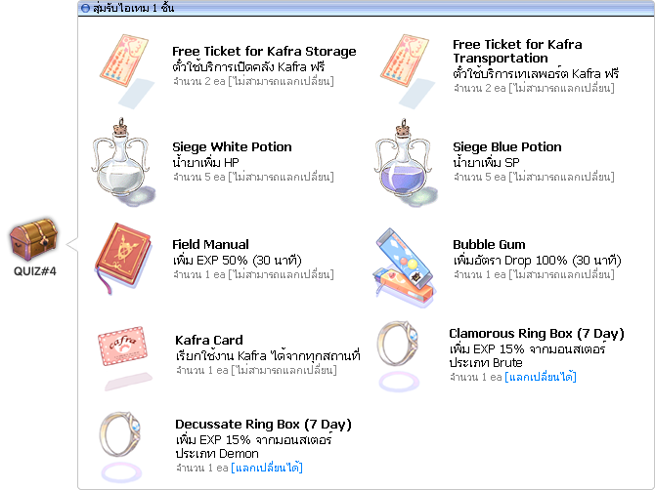
Task: Click the Kafra Card item name
Action: (x=208, y=341)
